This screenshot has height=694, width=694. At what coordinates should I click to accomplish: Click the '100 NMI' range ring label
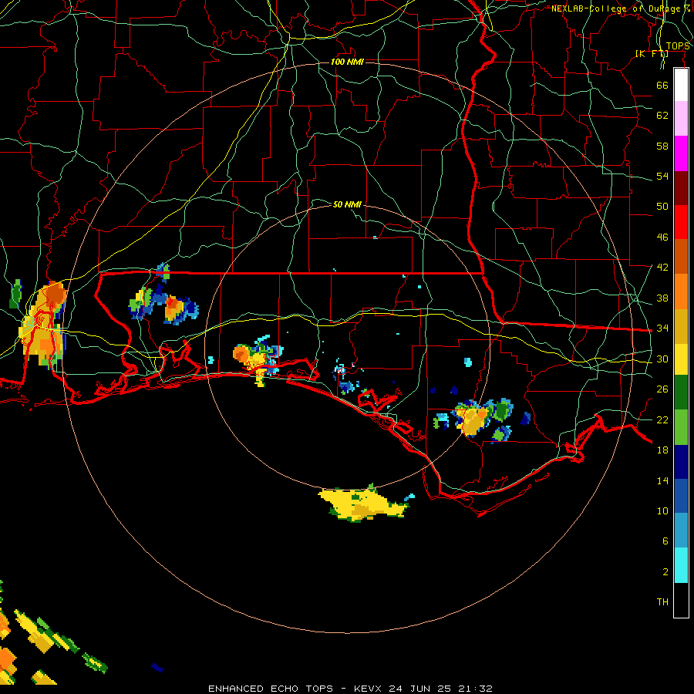pos(347,62)
